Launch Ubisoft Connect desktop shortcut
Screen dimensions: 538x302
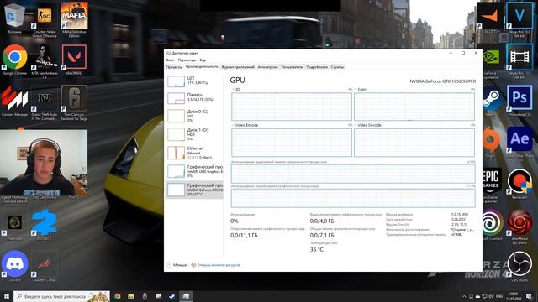(x=492, y=225)
